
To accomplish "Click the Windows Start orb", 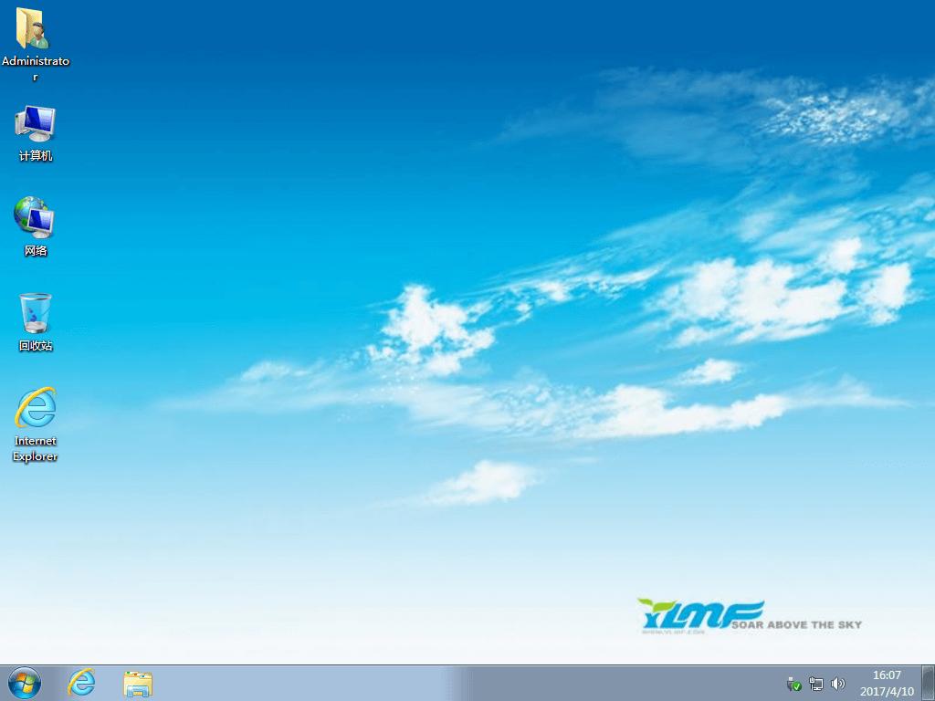I will click(23, 683).
